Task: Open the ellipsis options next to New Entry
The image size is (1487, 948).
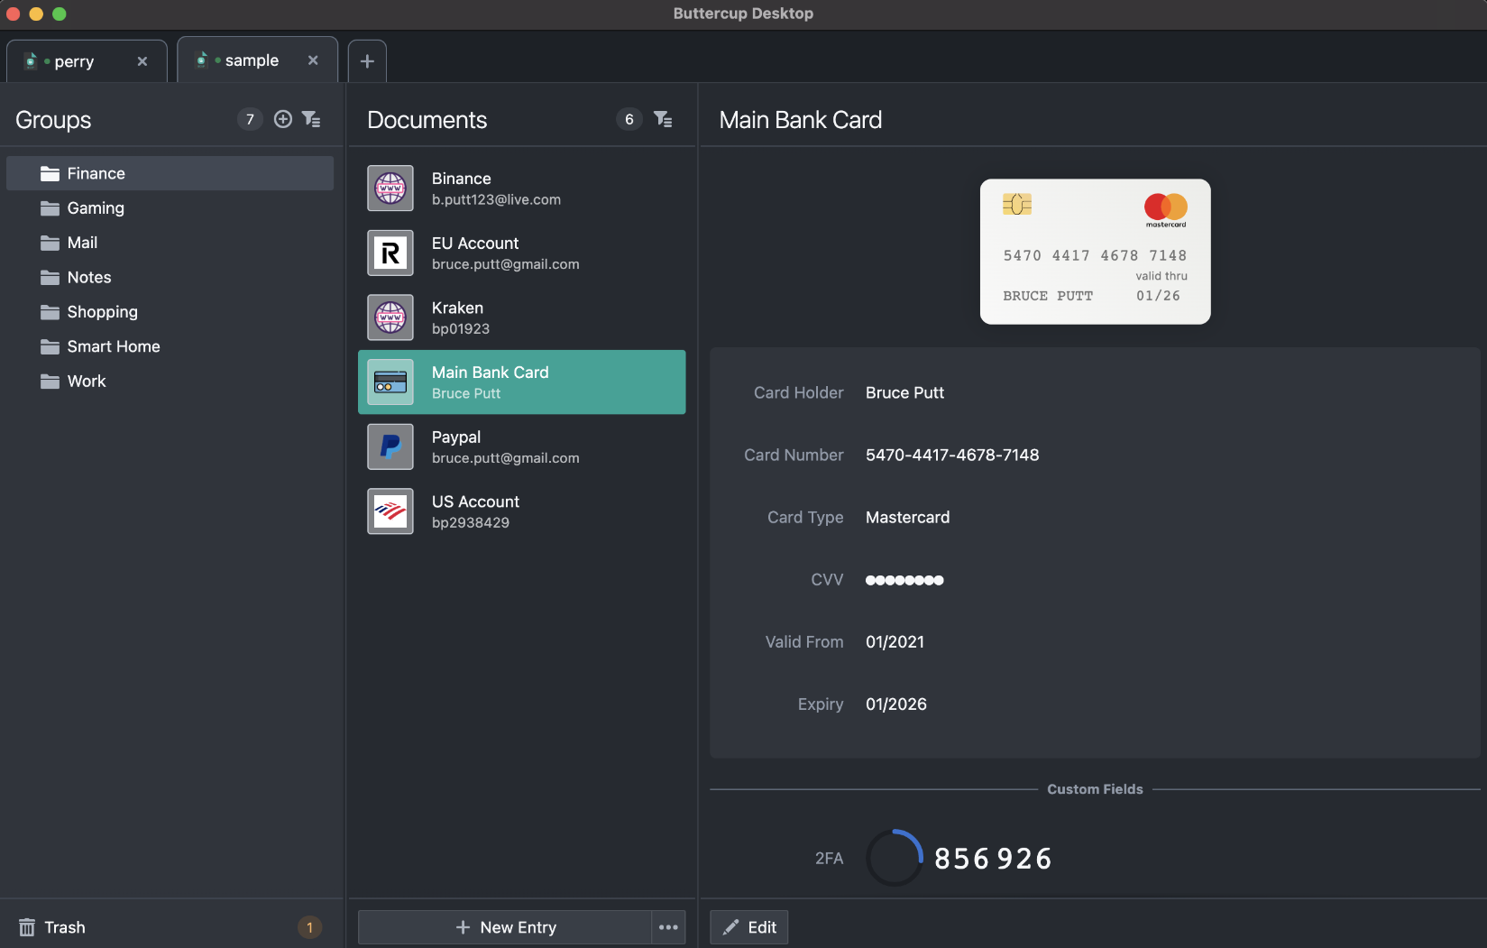Action: [x=668, y=926]
